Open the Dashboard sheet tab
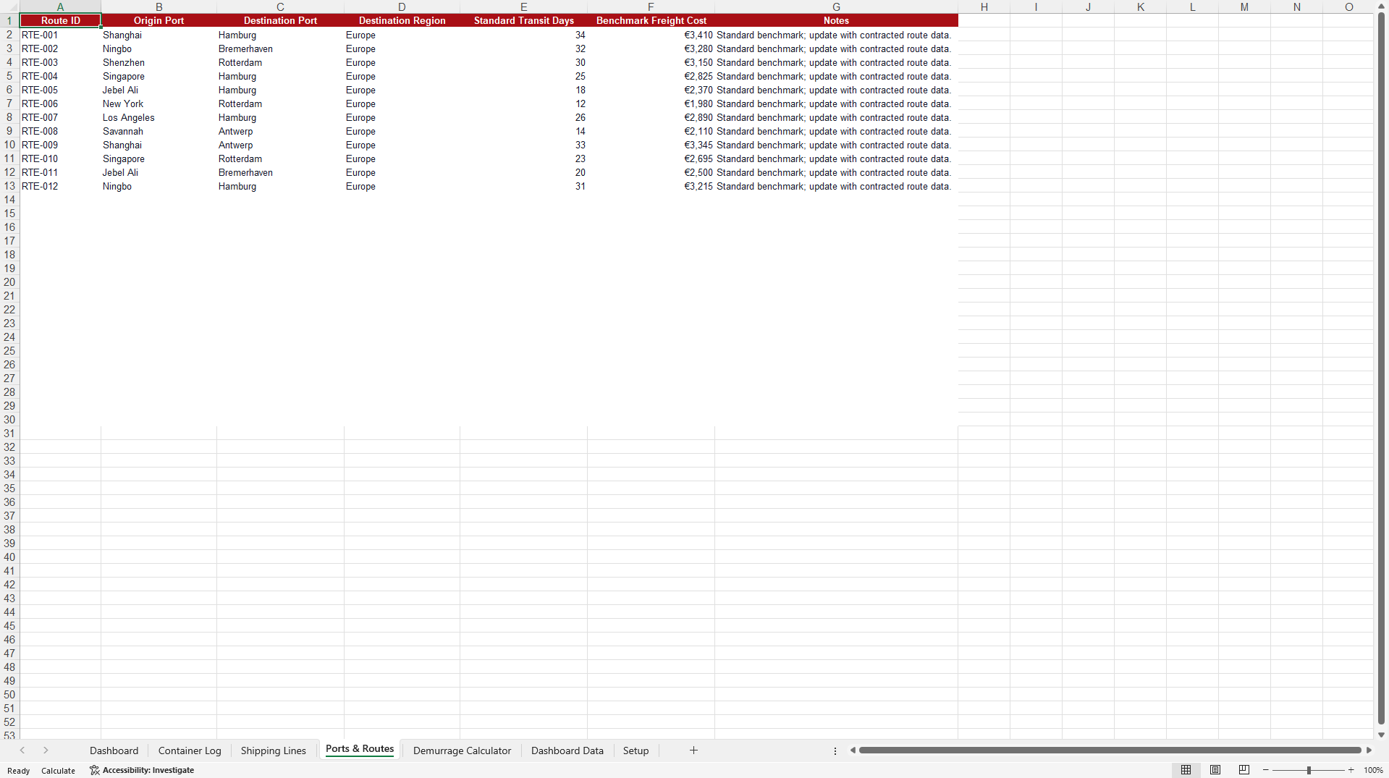 [x=114, y=750]
